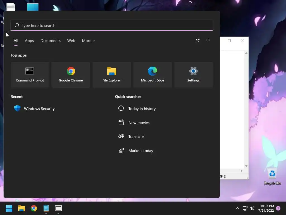This screenshot has height=215, width=286.
Task: Search Today in history
Action: 142,109
